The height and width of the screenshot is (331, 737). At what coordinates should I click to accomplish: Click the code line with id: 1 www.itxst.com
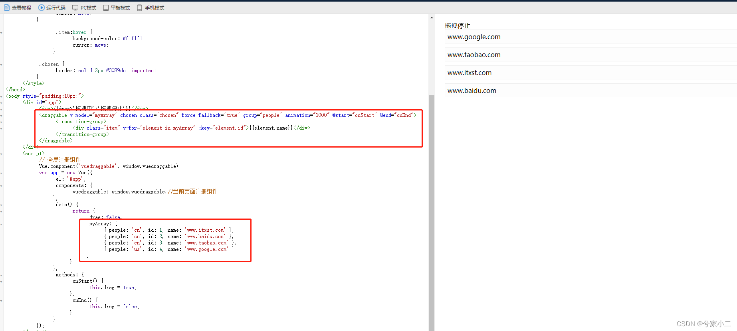tap(169, 230)
